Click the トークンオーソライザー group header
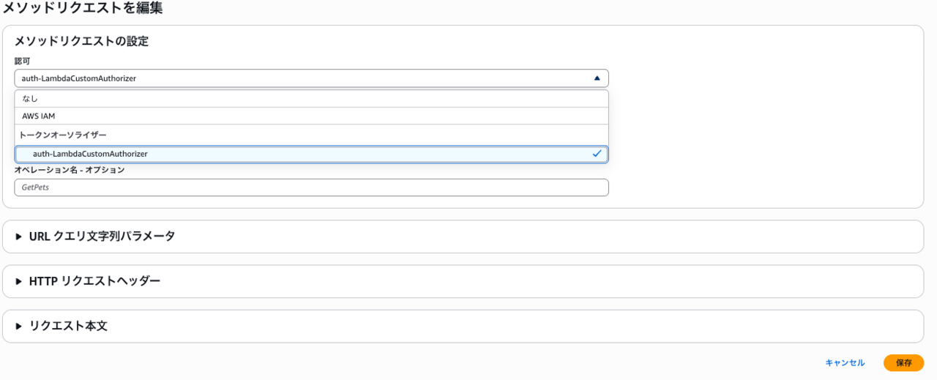 [63, 135]
